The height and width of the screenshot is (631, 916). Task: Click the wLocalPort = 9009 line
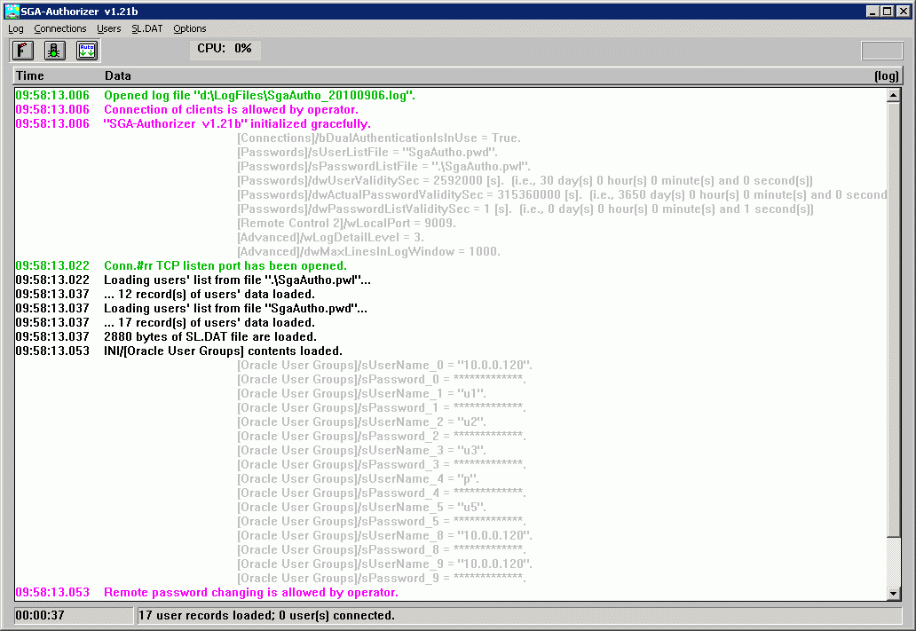[x=347, y=223]
